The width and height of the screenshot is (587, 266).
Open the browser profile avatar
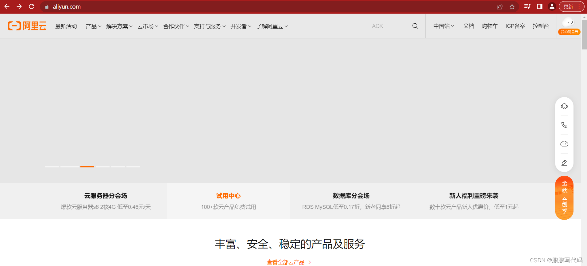(552, 6)
